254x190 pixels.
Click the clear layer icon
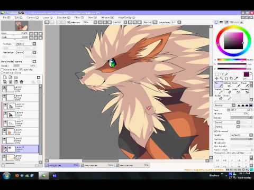click(16, 82)
